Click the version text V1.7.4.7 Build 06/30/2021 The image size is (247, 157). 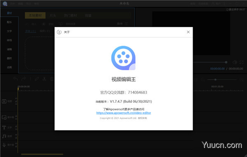pyautogui.click(x=131, y=102)
